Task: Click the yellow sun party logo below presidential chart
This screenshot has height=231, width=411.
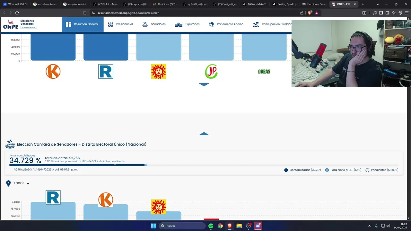Action: pyautogui.click(x=159, y=71)
